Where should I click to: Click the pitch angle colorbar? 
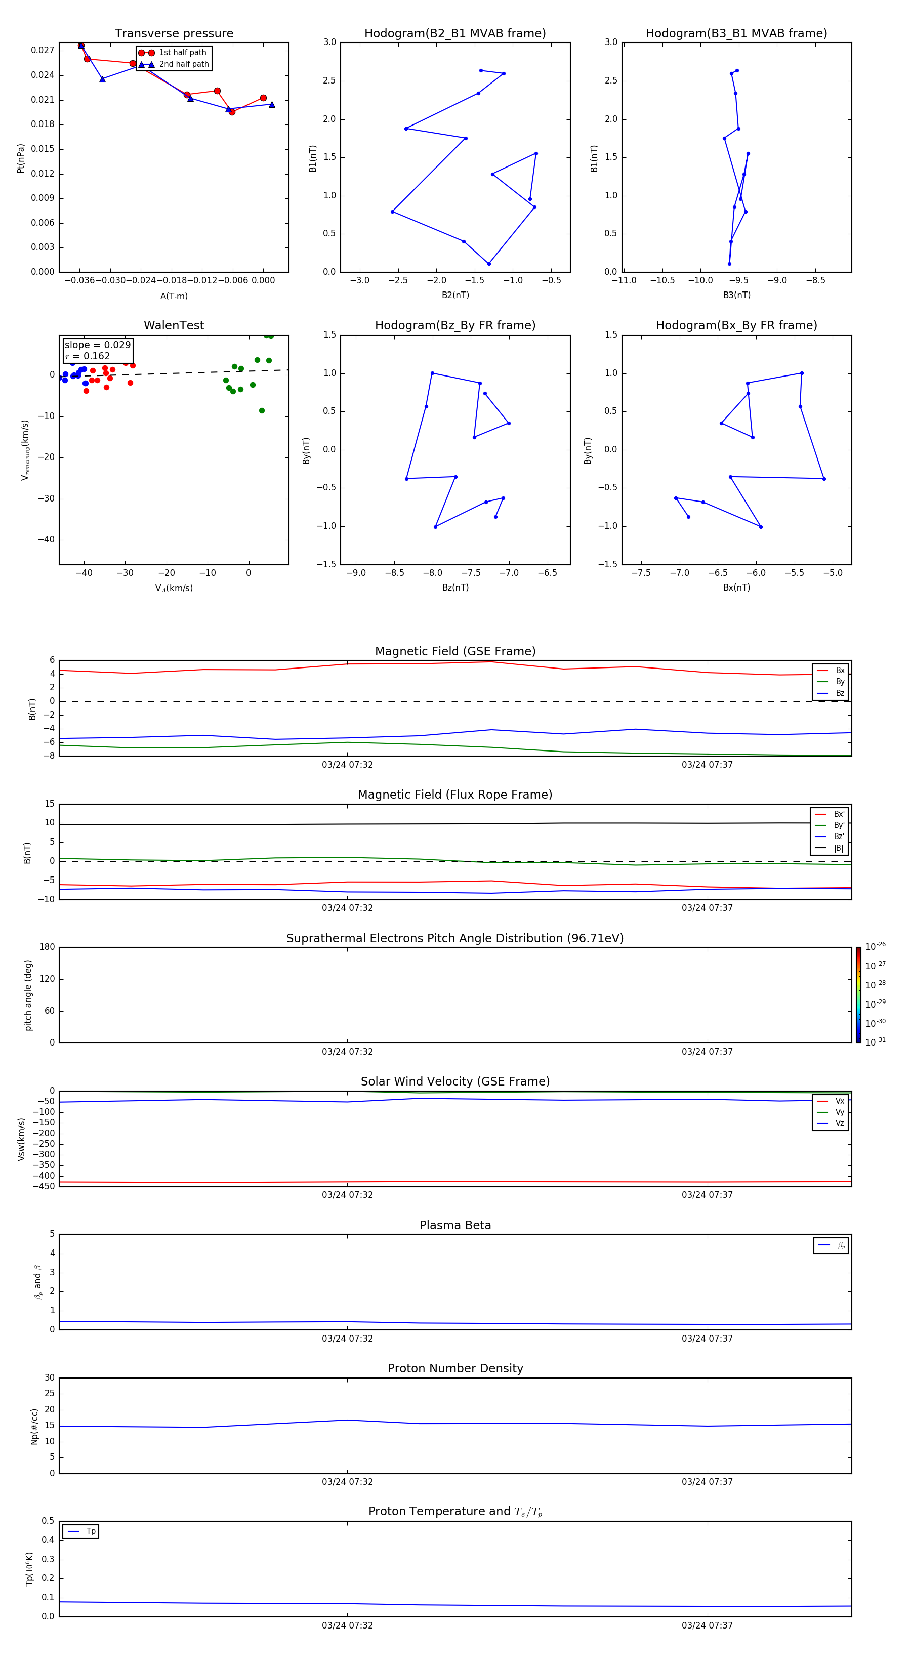[x=858, y=995]
